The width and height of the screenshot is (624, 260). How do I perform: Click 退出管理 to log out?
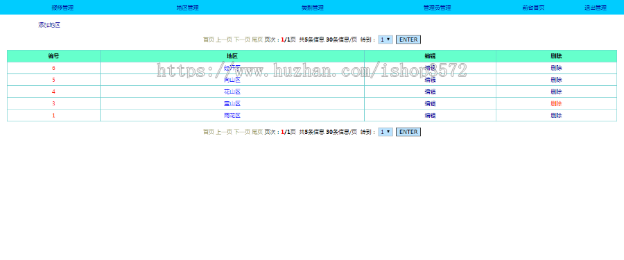click(x=596, y=8)
